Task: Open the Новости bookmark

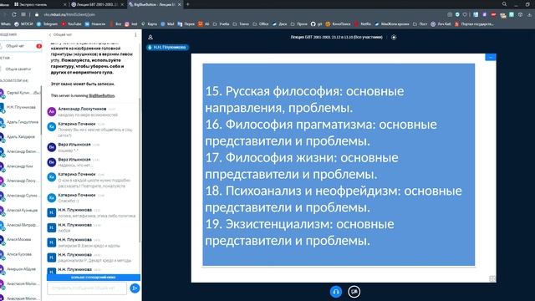Action: (x=95, y=24)
